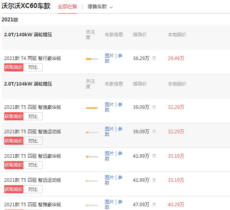Open local price 32.29万 for 智逸运动版

(x=176, y=131)
